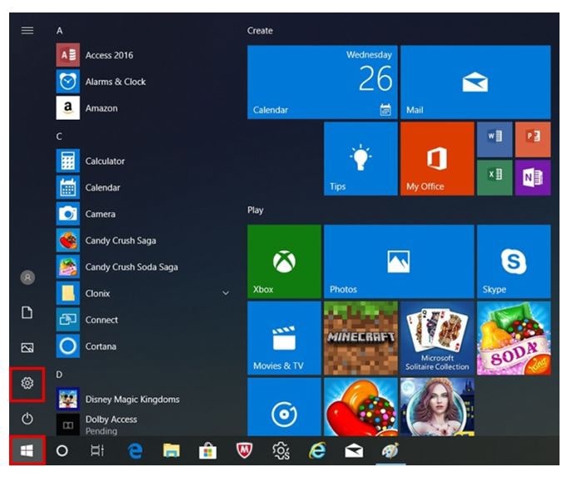Open Movies & TV tile

[x=284, y=338]
